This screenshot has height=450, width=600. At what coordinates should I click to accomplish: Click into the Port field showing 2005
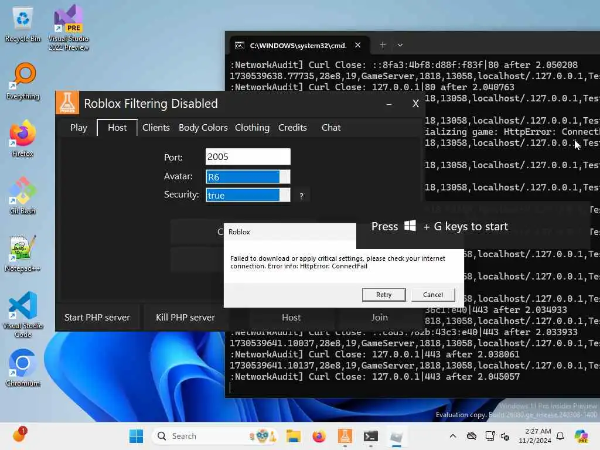pyautogui.click(x=248, y=156)
